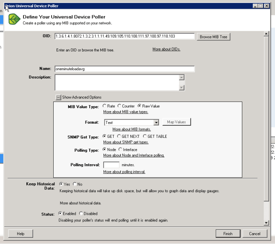Click the dialog vertical scrollbar thumb
275x244 pixels.
(266, 119)
